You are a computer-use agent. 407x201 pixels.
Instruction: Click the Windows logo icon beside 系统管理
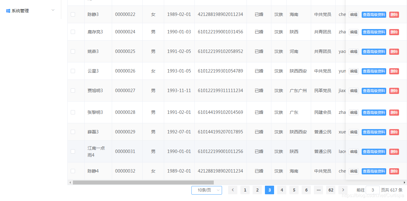(8, 11)
